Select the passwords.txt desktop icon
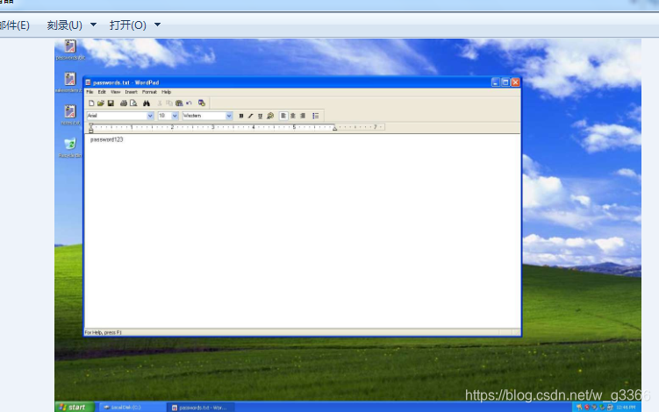This screenshot has height=412, width=659. coord(70,50)
